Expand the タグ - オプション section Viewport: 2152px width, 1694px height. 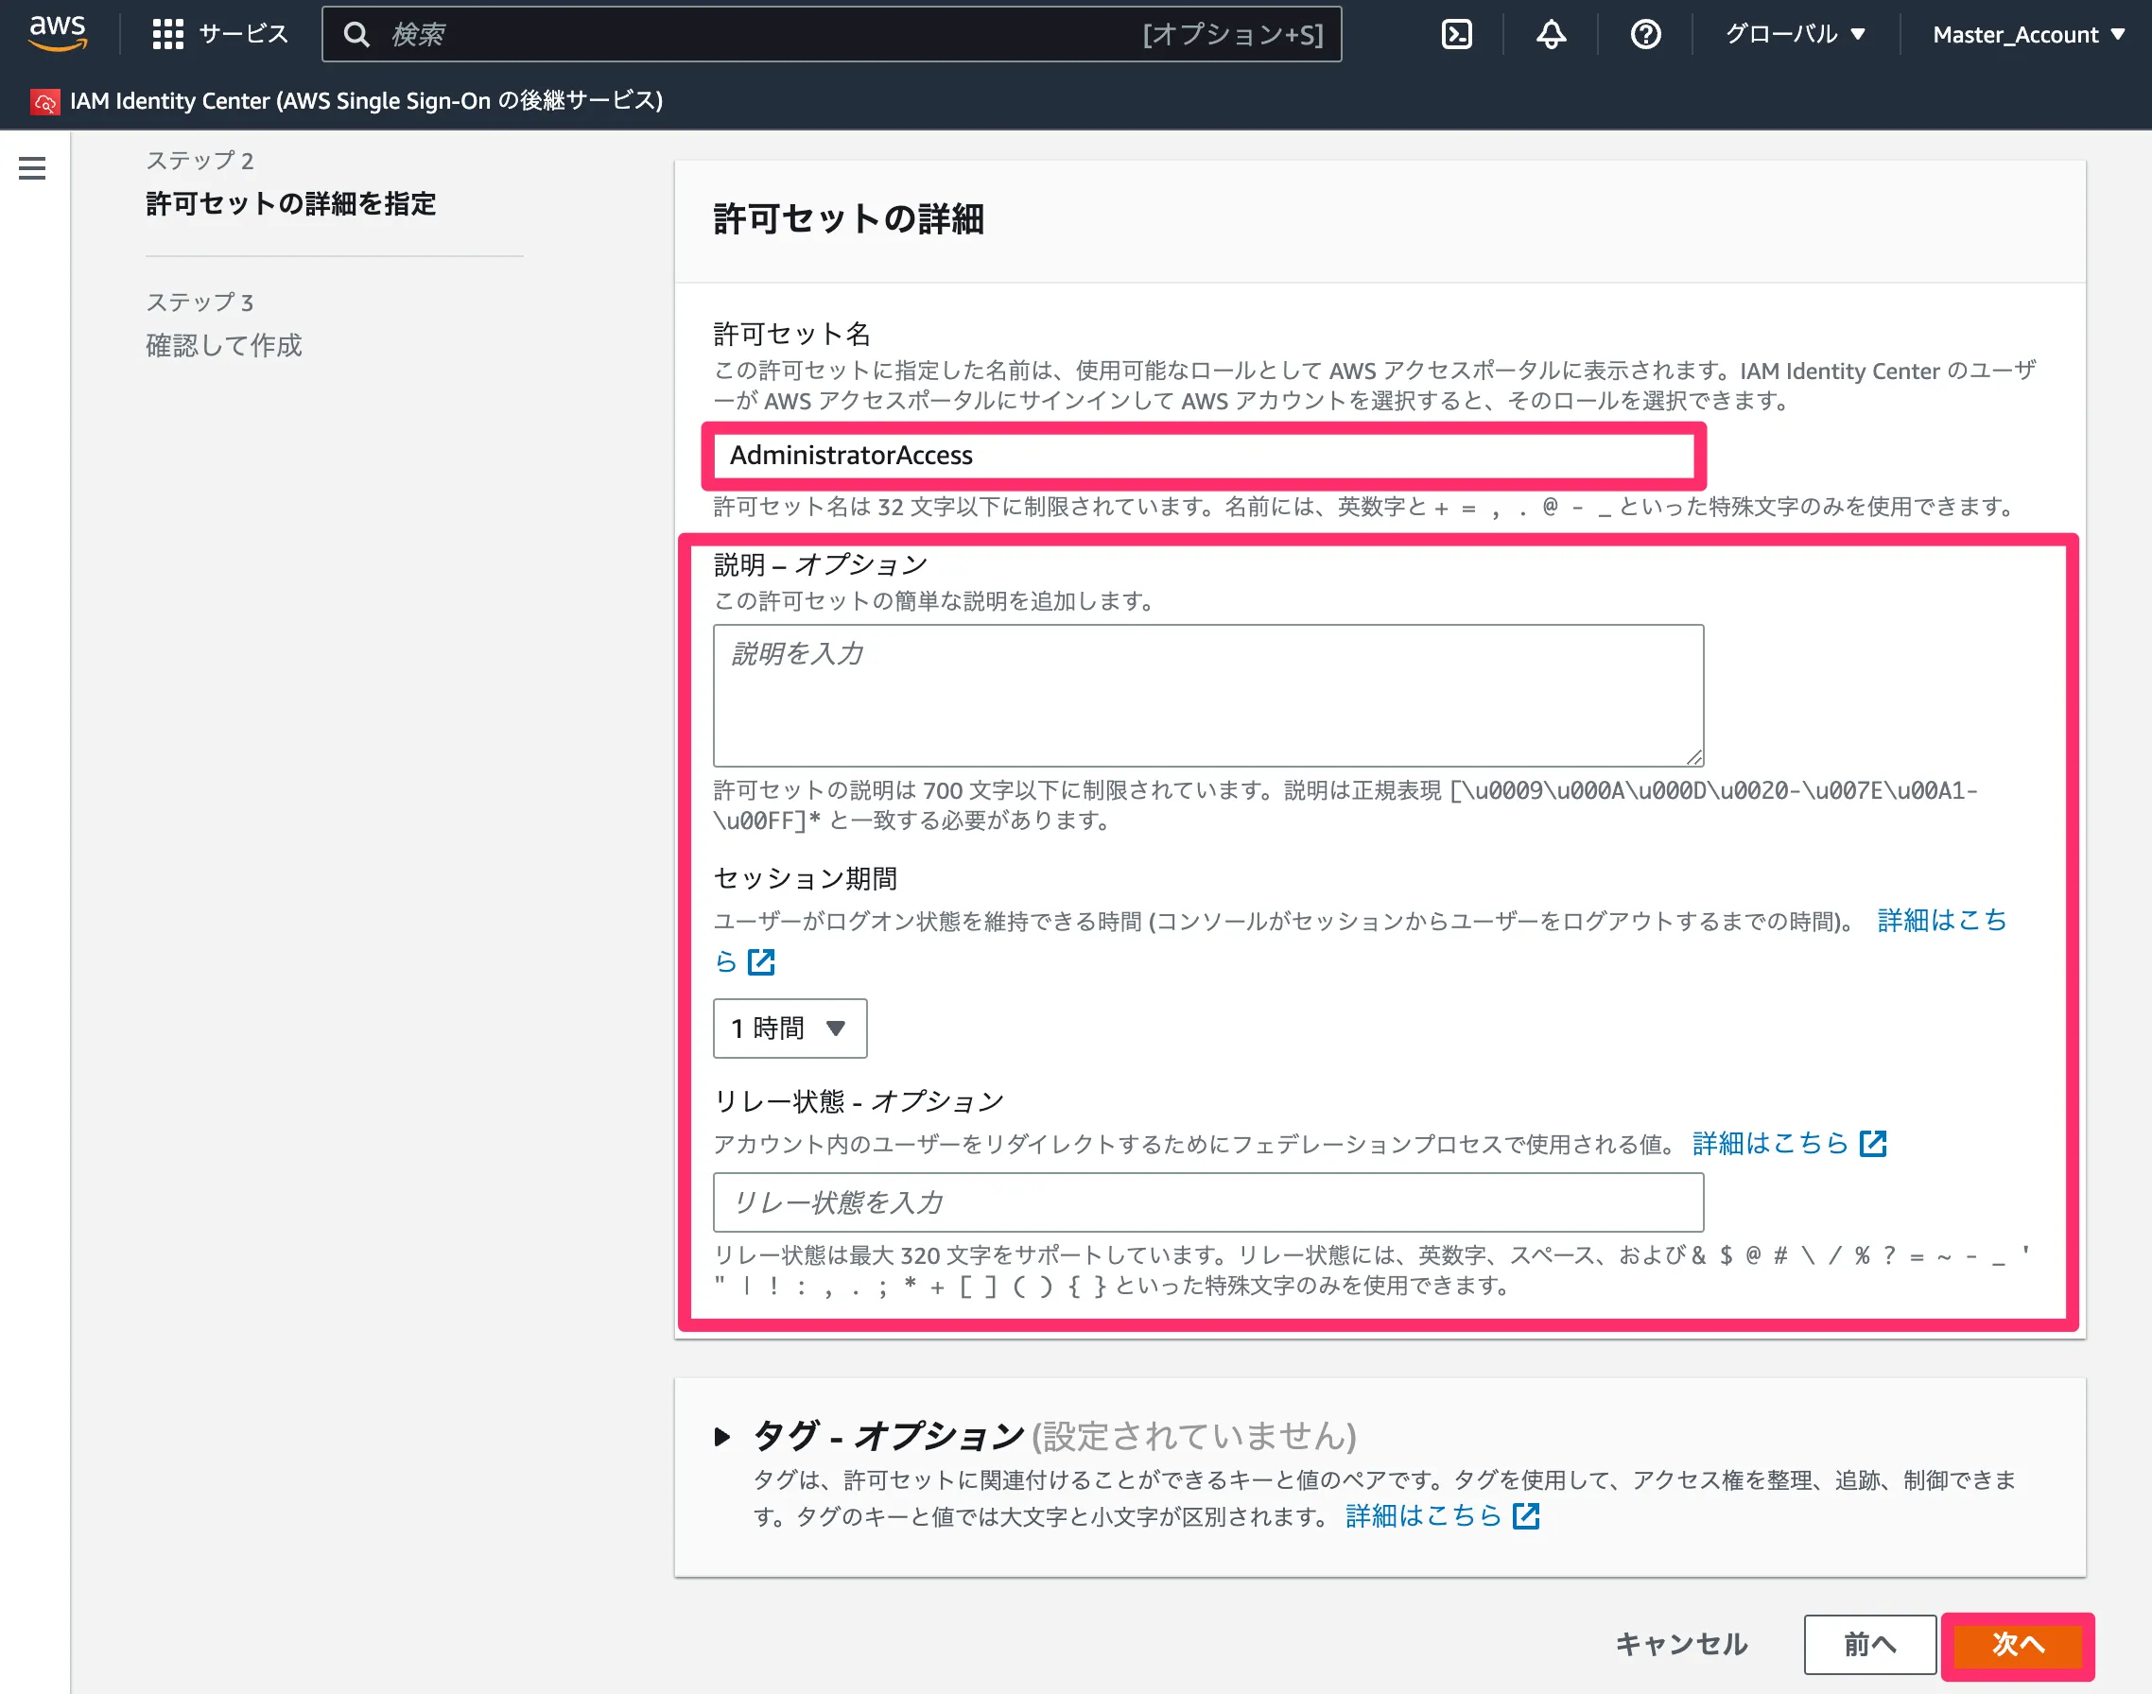(722, 1435)
